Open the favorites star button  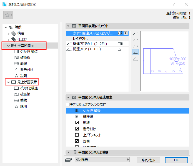8,15
